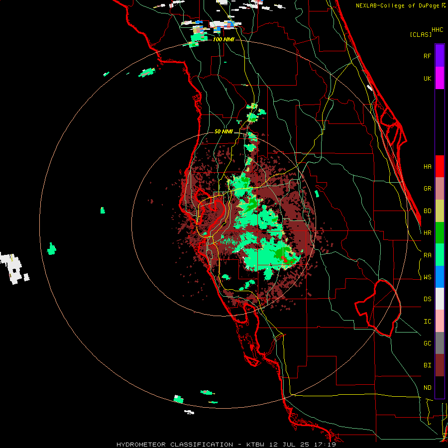Click the ND legend label

[427, 388]
